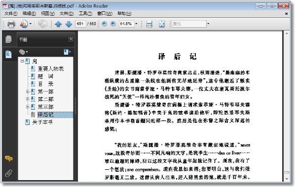This screenshot has width=296, height=188.
Task: Click the zoom out minus button
Action: [x=104, y=24]
